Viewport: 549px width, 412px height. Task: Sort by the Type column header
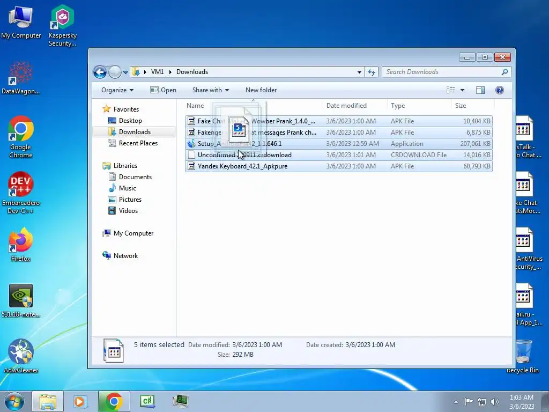click(x=419, y=106)
